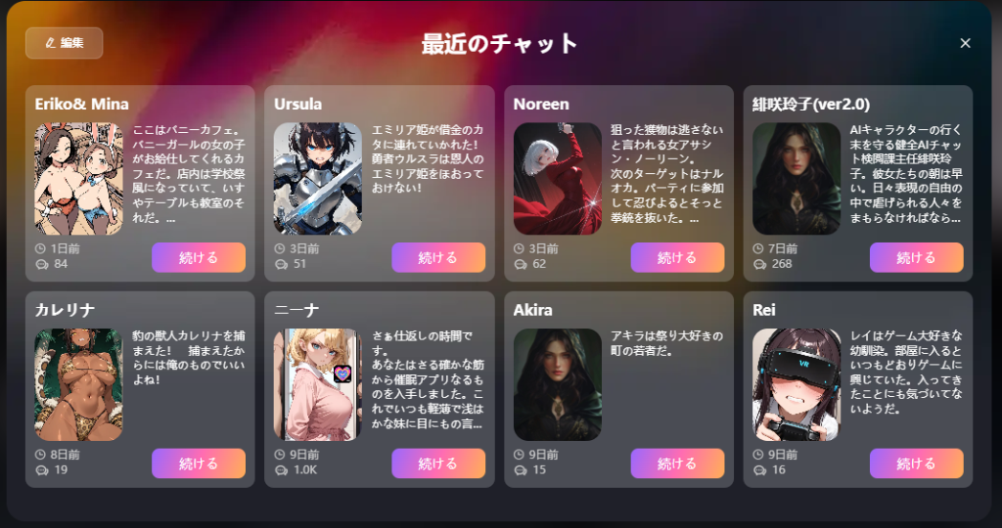Open the Noreen red dress thumbnail
This screenshot has width=1002, height=528.
(557, 179)
